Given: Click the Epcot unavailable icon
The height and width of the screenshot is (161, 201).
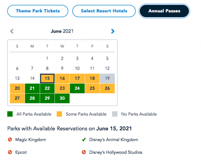Looking at the screenshot, I should [x=10, y=152].
